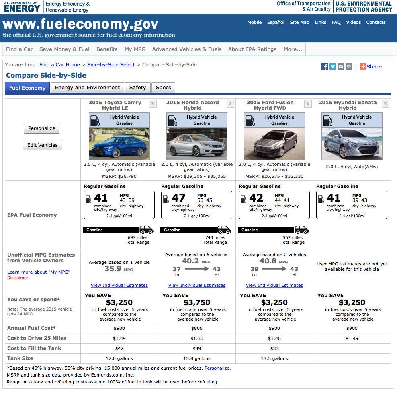Switch to the Safety tab
397x393 pixels.
coord(137,88)
